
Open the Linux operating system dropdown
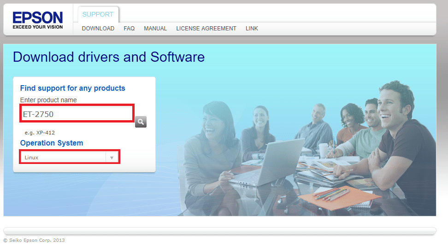pos(70,157)
